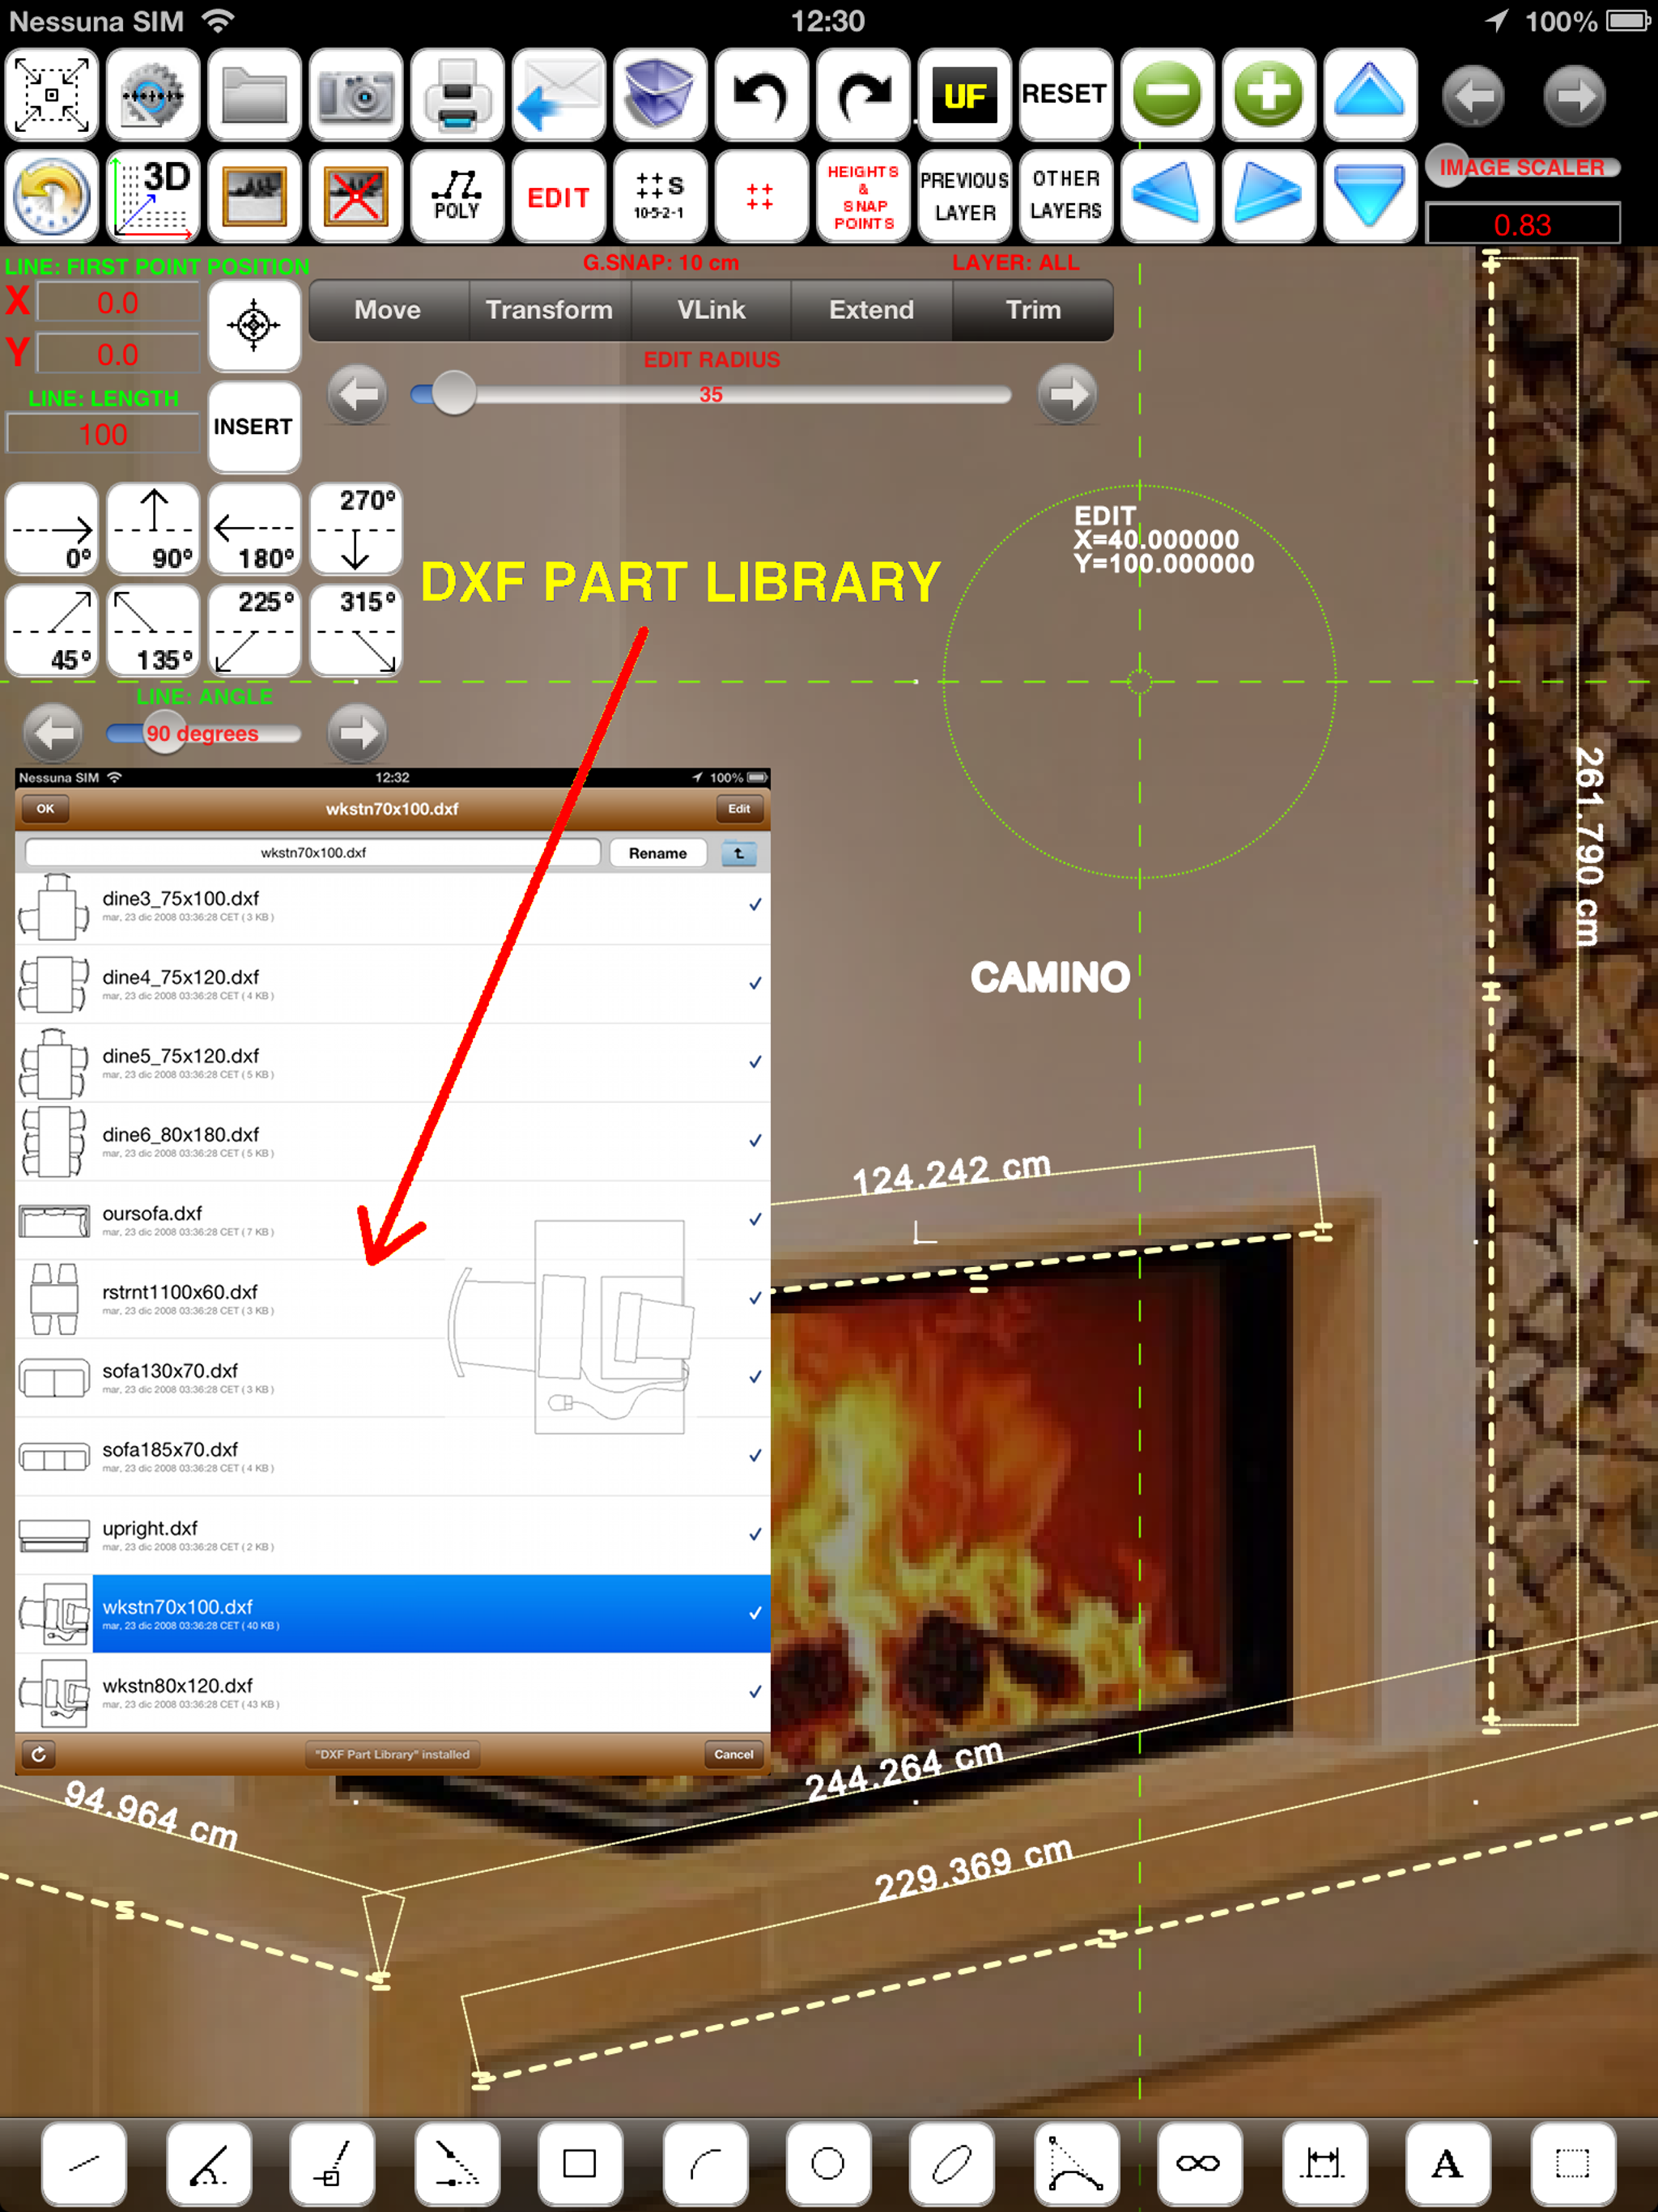Viewport: 1658px width, 2212px height.
Task: Select the text A tool
Action: 1446,2163
